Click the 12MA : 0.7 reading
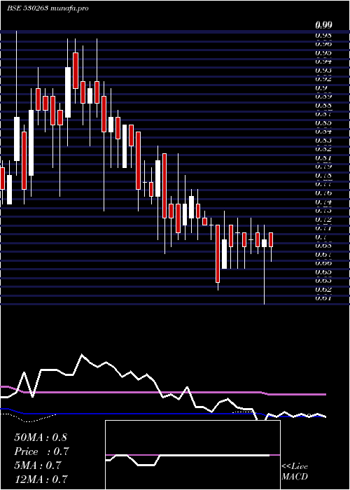The image size is (350, 490). pyautogui.click(x=41, y=479)
